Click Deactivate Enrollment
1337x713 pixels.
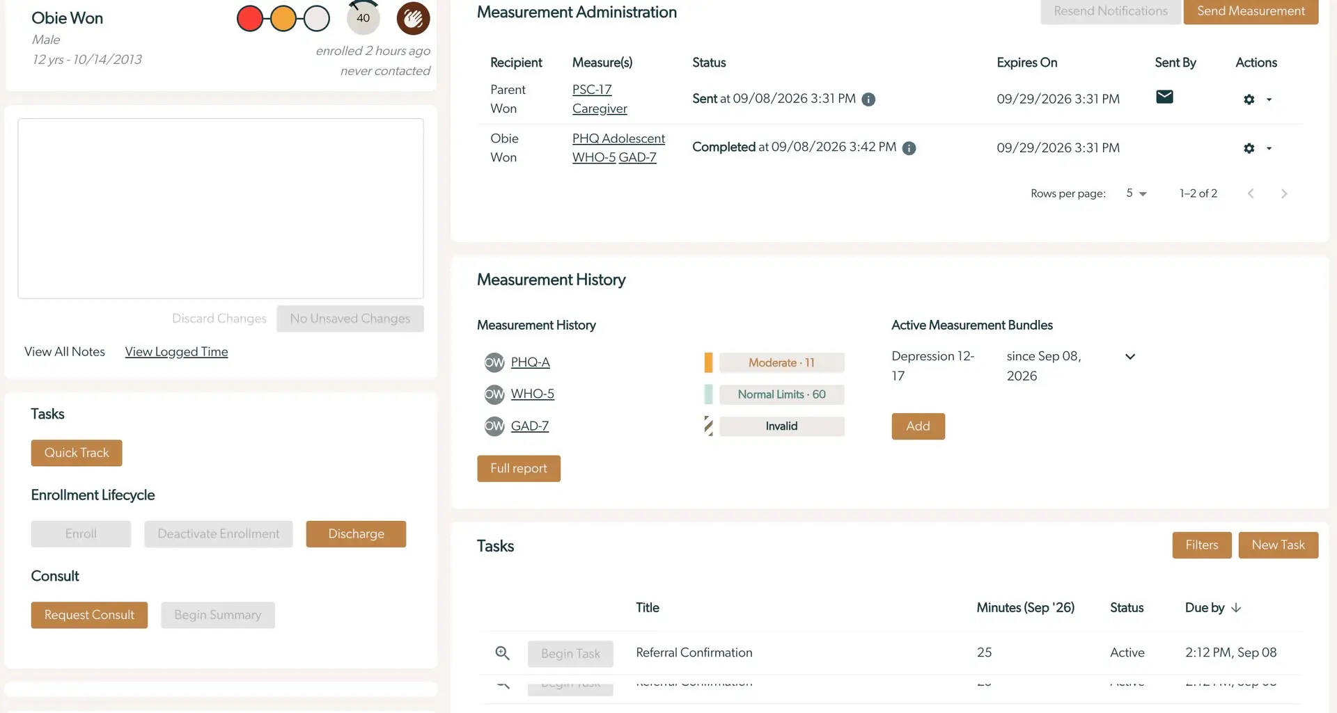219,534
